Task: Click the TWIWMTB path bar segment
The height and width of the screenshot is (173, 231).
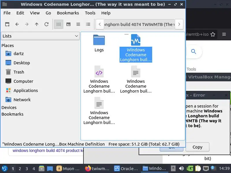Action: [139, 24]
